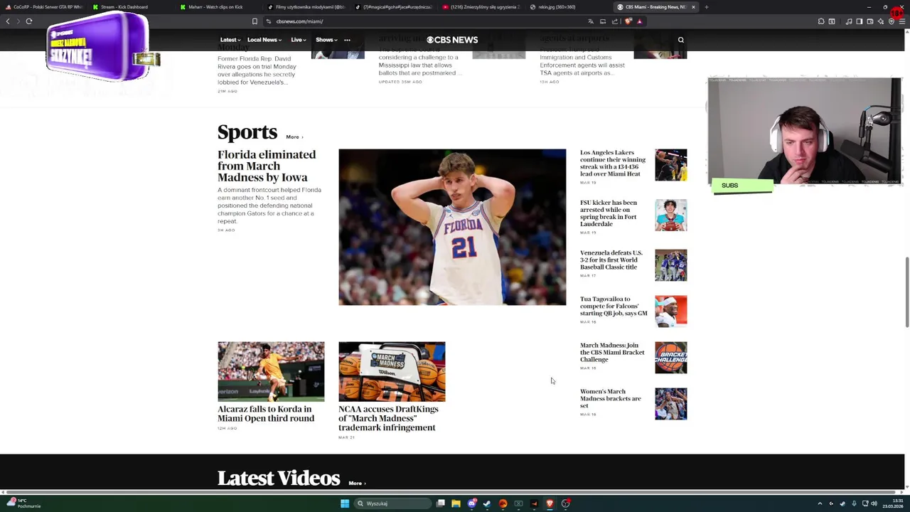Click the FSU kicker thumbnail image
Viewport: 910px width, 512px height.
(x=671, y=215)
